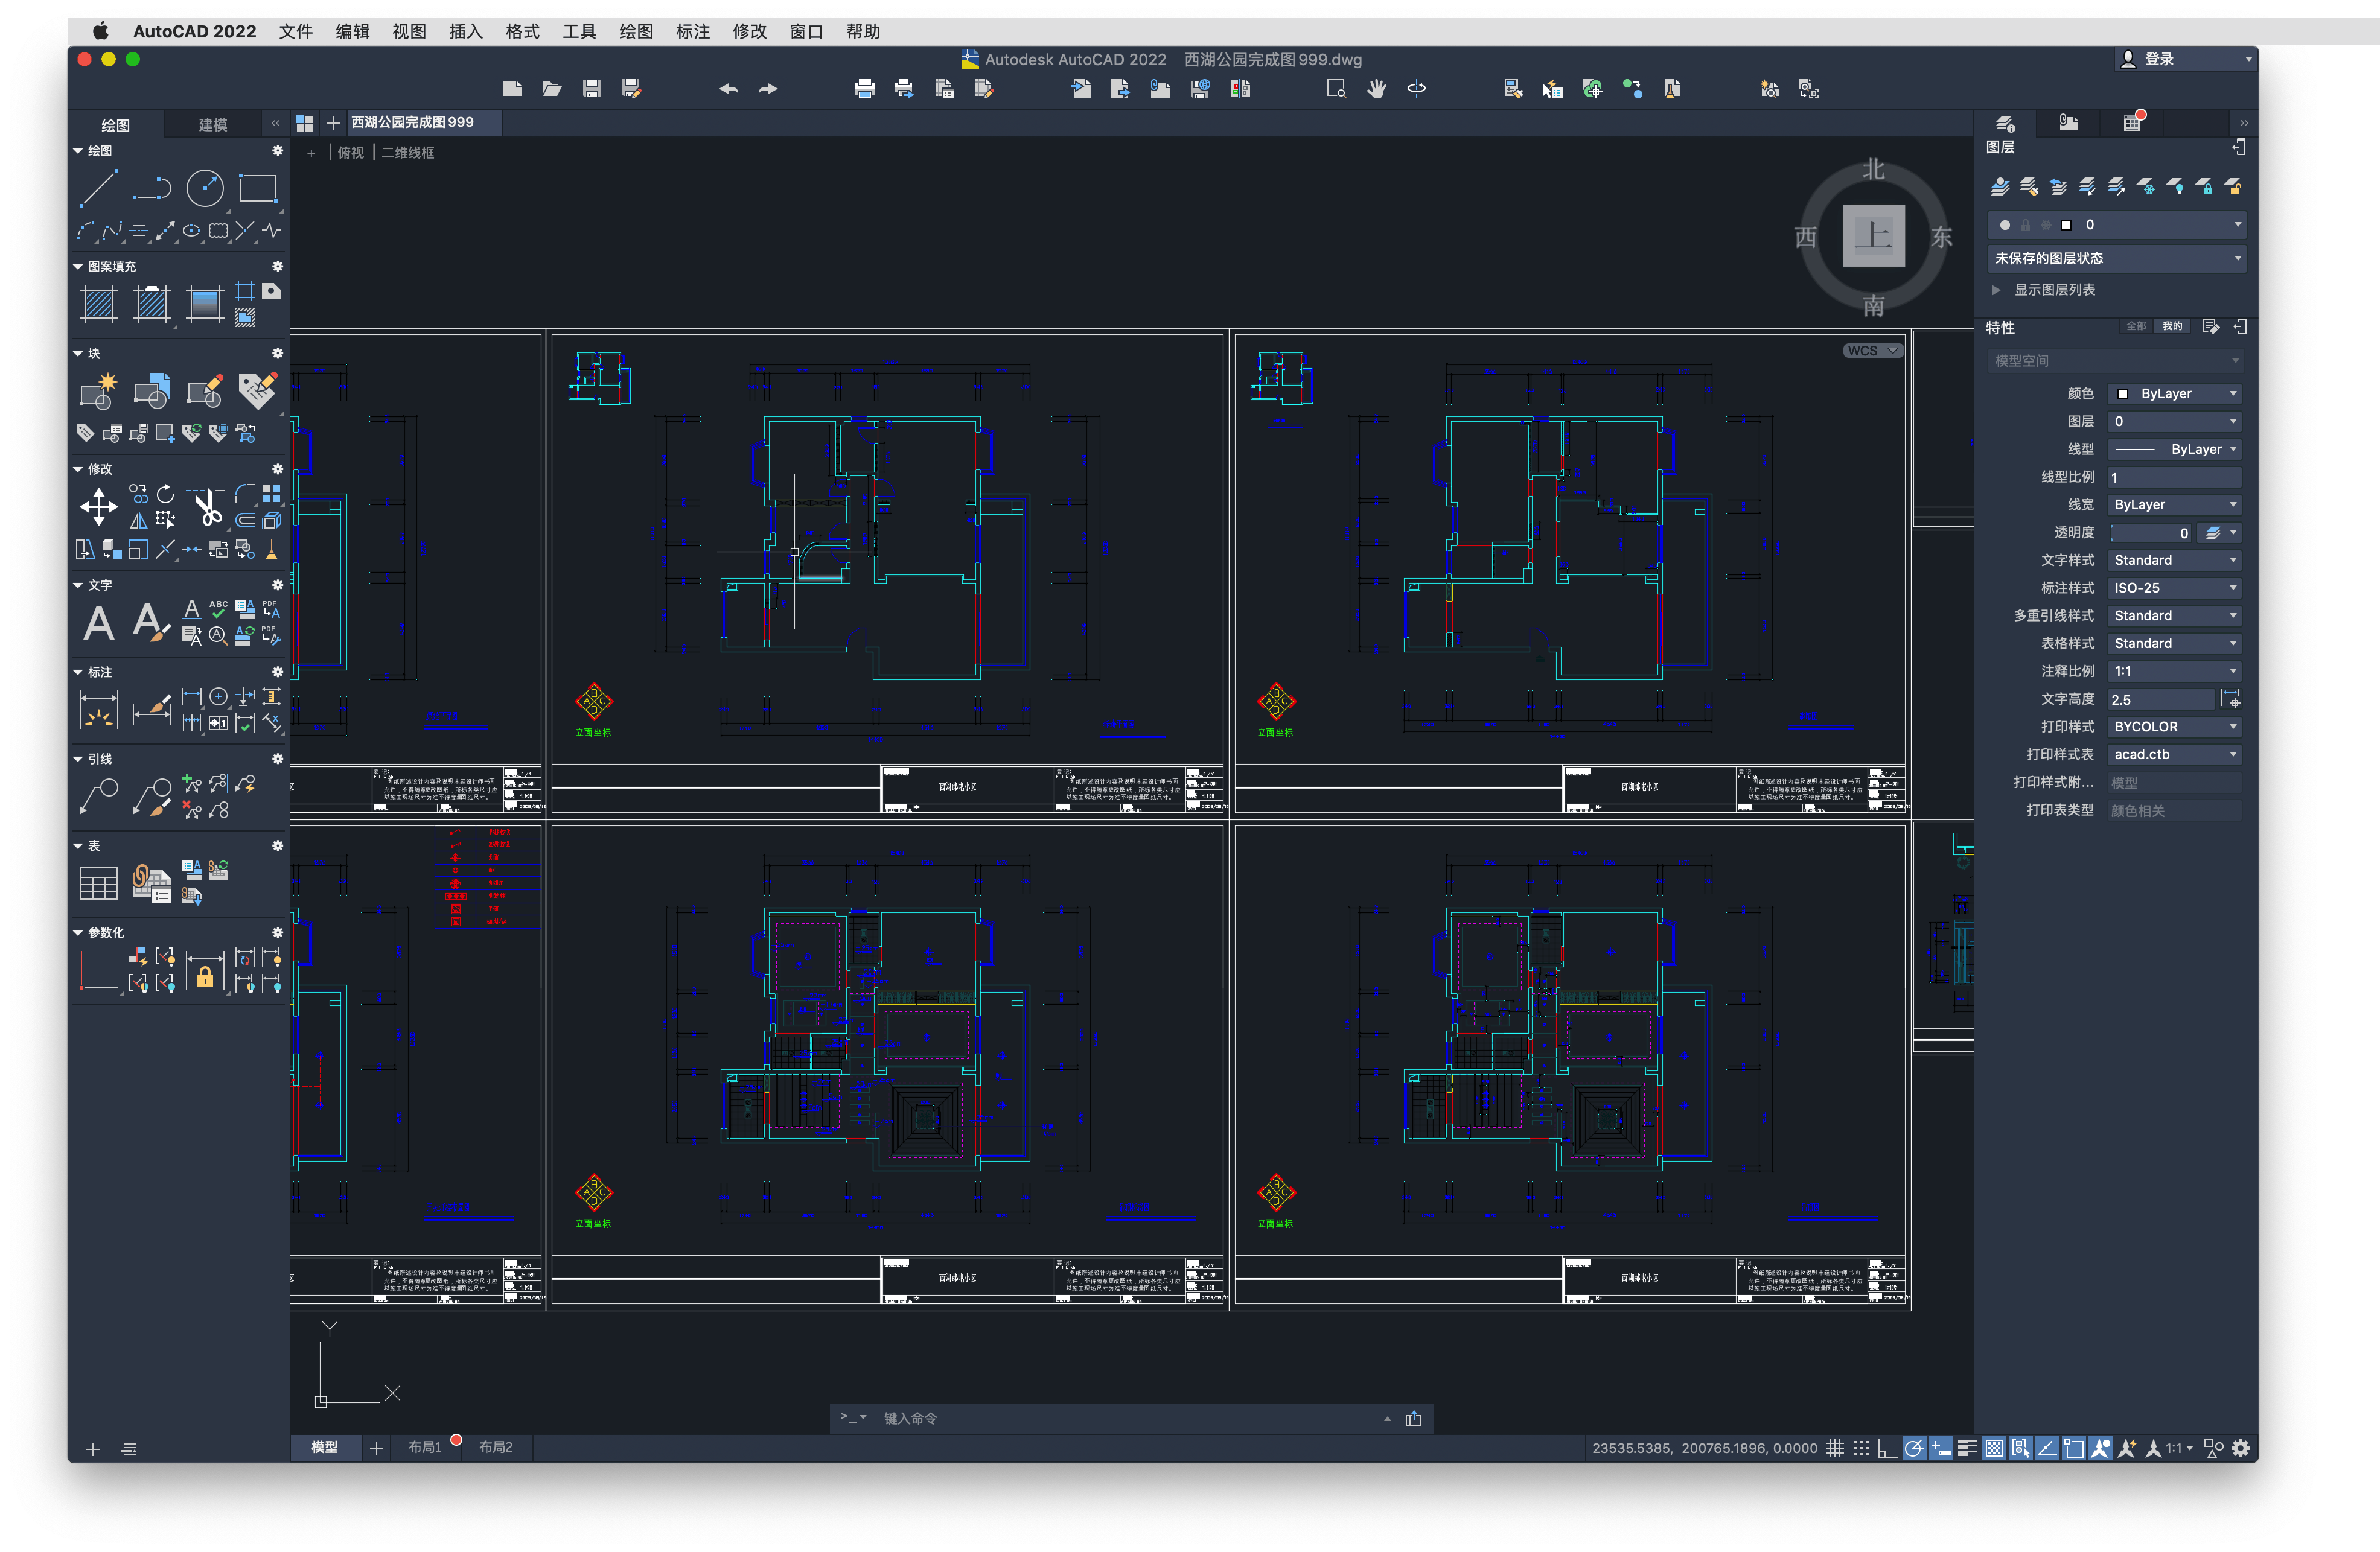The height and width of the screenshot is (1552, 2380).
Task: Click the Undo arrow in toolbar
Action: pos(728,89)
